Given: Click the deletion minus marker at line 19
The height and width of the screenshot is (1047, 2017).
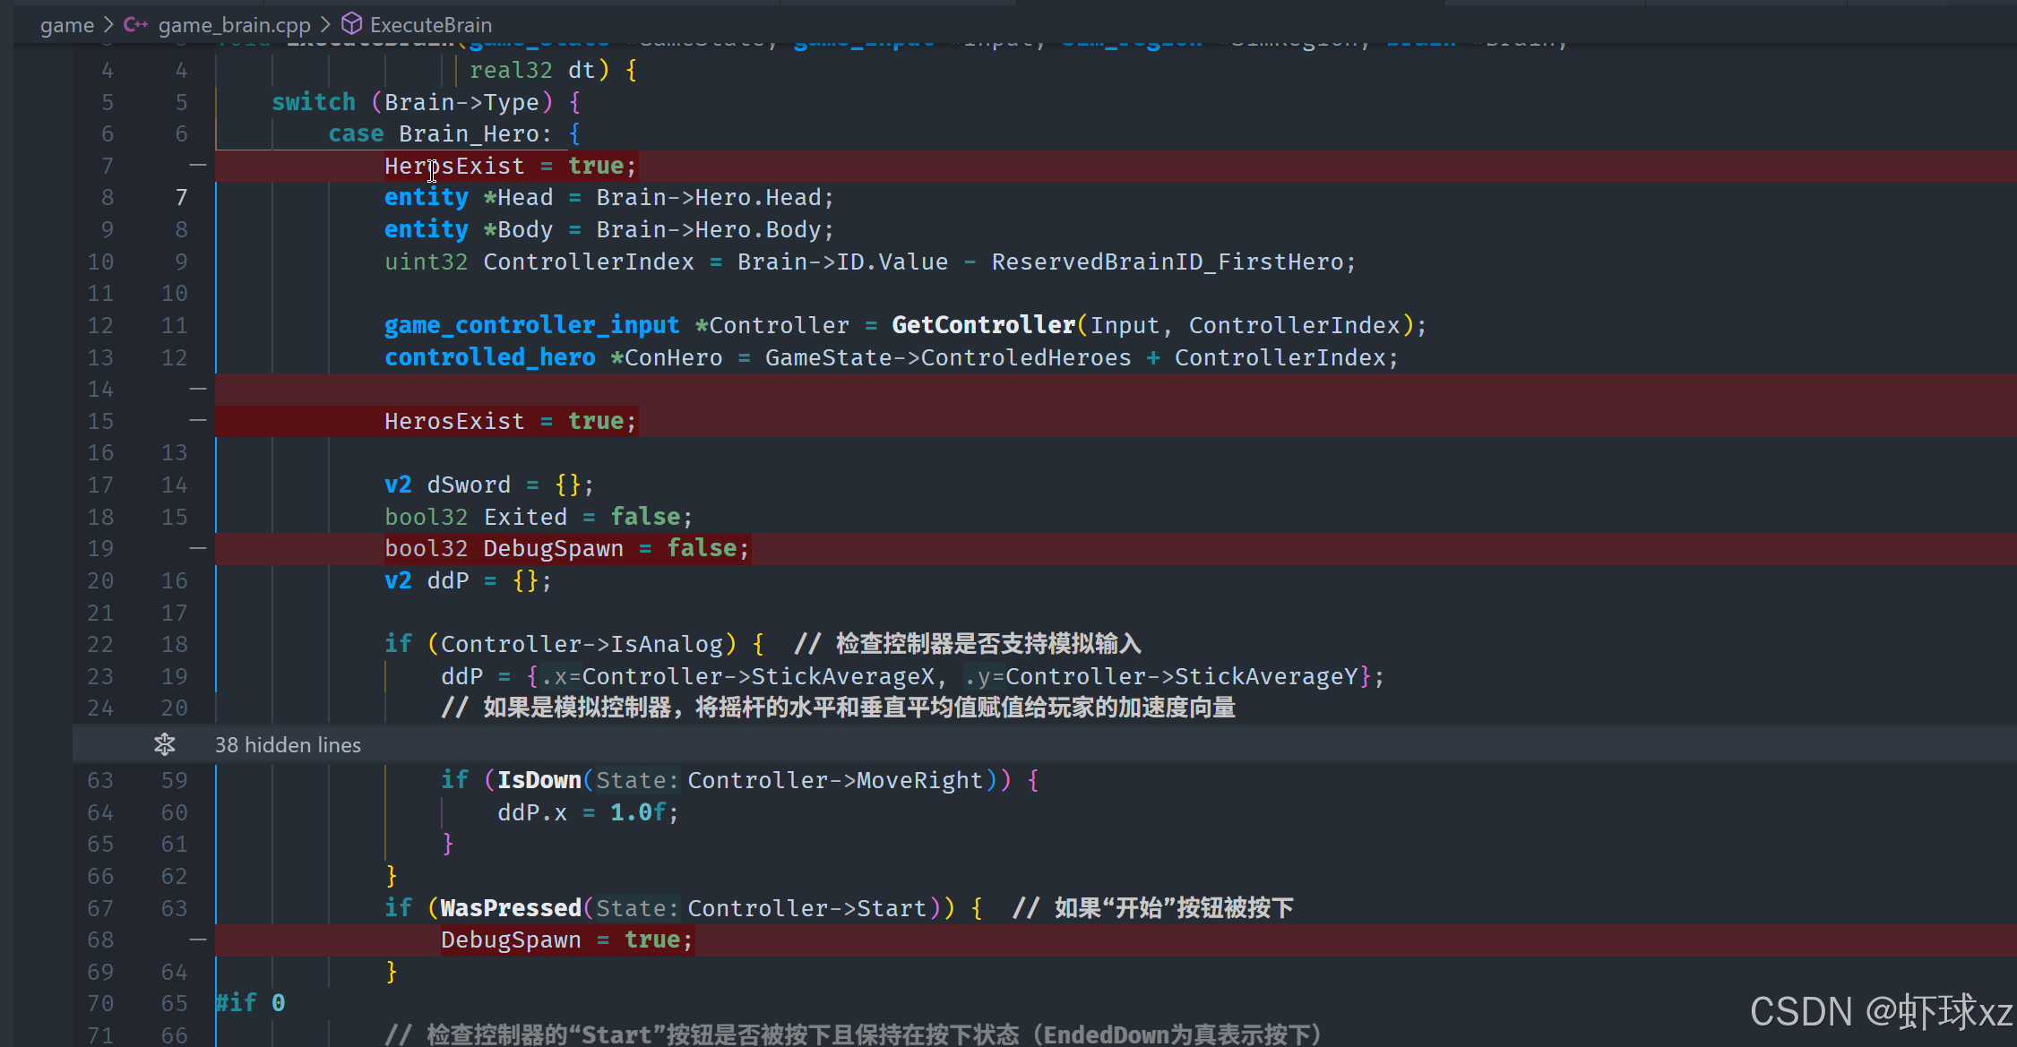Looking at the screenshot, I should [198, 548].
